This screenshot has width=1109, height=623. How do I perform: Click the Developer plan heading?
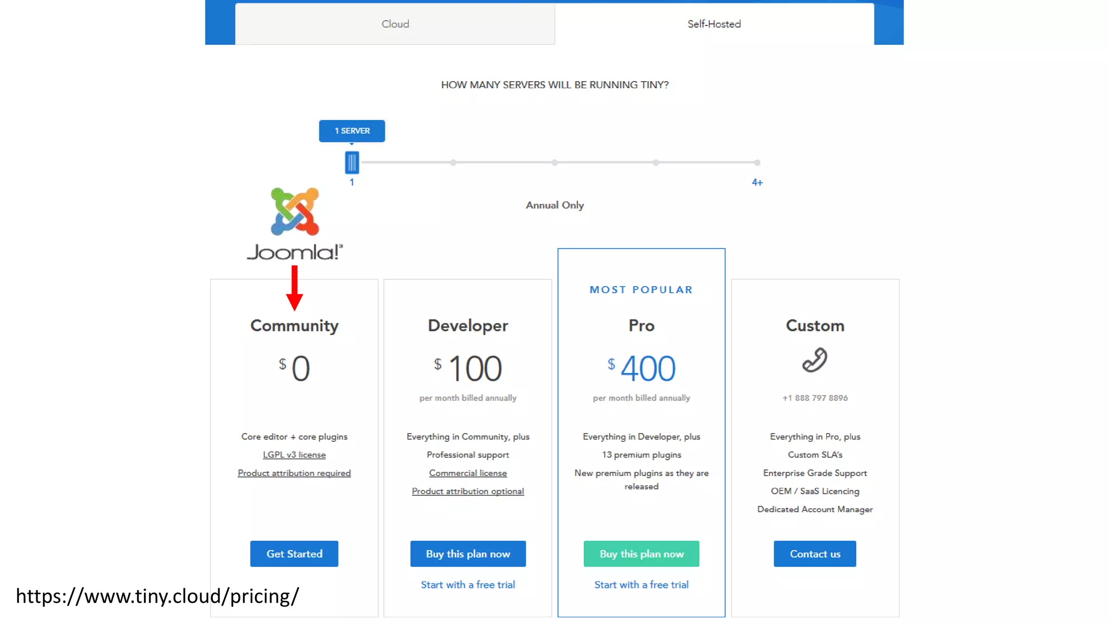tap(468, 326)
